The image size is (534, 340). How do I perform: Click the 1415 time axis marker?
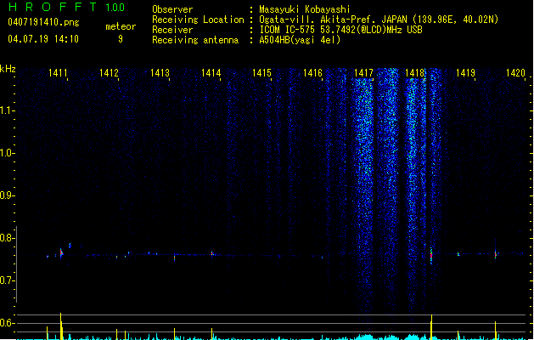click(261, 73)
